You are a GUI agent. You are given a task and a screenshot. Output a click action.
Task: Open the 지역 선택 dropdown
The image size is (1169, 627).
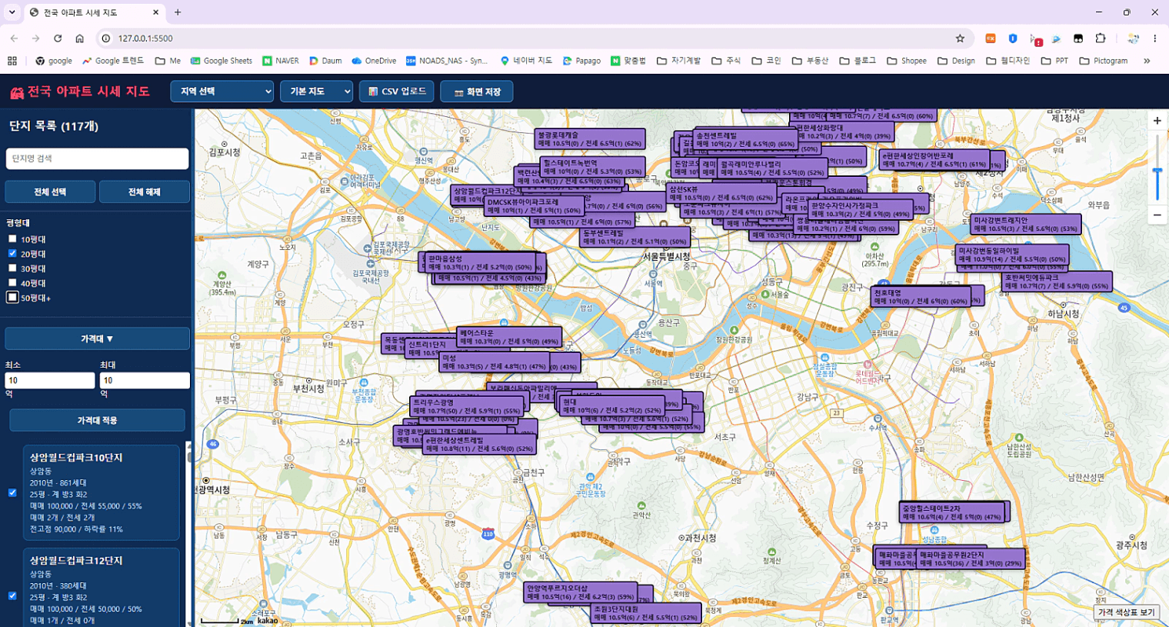click(x=222, y=92)
